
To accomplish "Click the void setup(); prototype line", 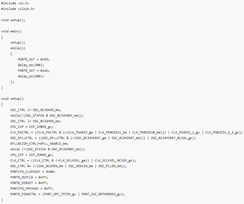I will pyautogui.click(x=13, y=20).
